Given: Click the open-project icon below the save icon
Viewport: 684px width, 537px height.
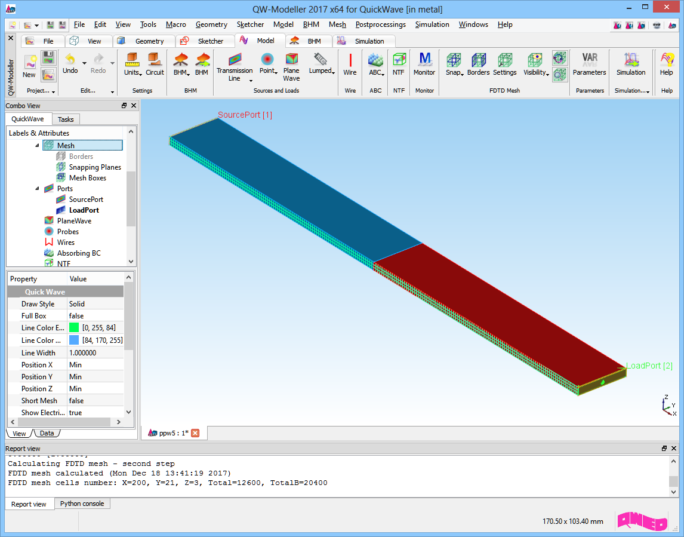Looking at the screenshot, I should coord(48,75).
